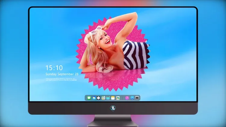Select the Sunday September 28 date text

click(62, 74)
